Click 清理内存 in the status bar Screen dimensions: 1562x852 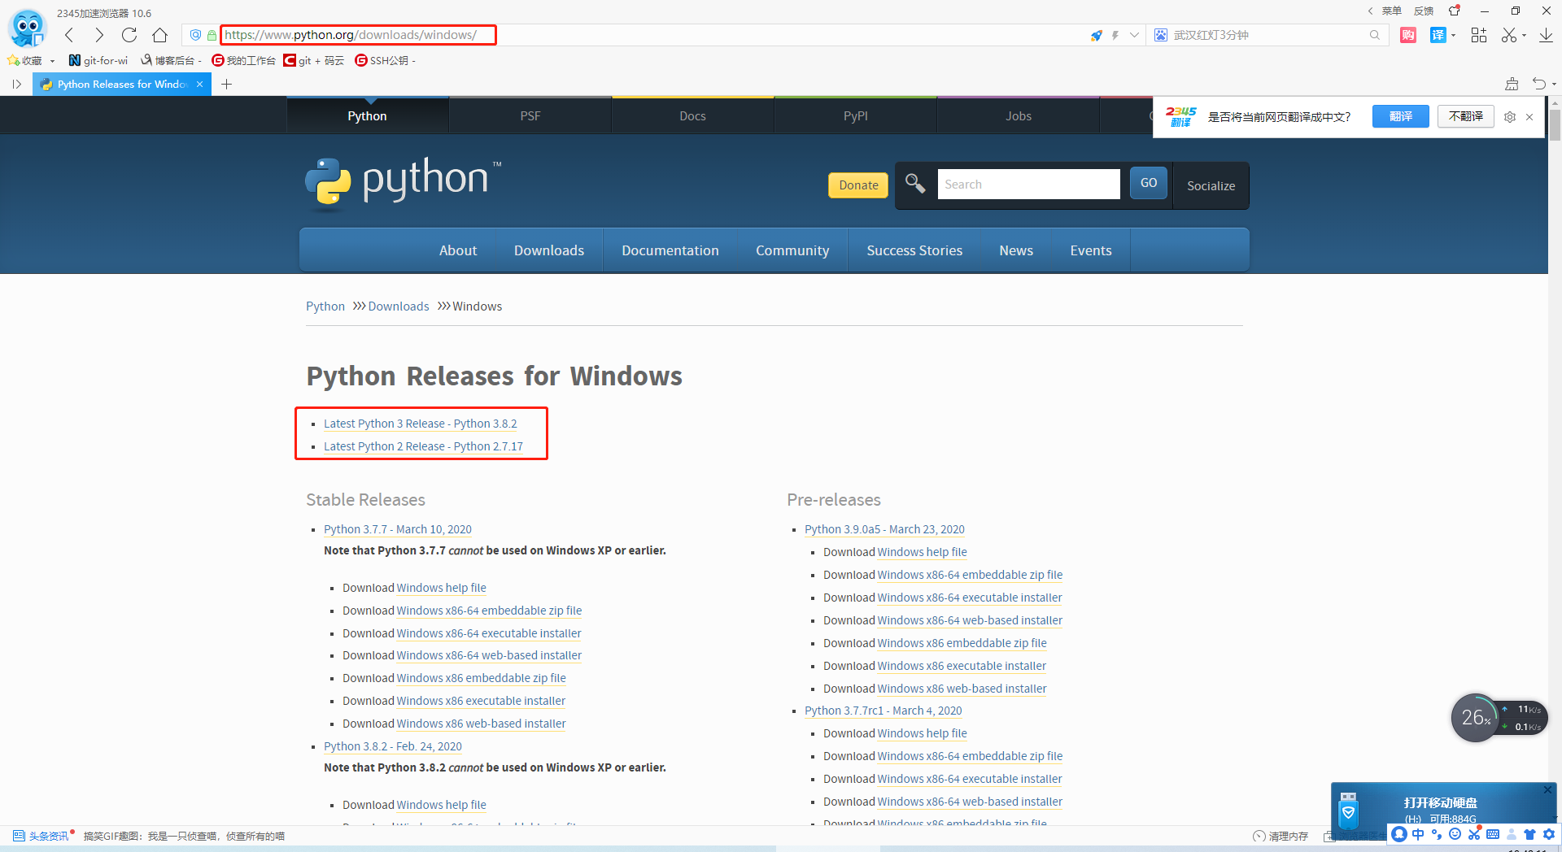[1281, 836]
